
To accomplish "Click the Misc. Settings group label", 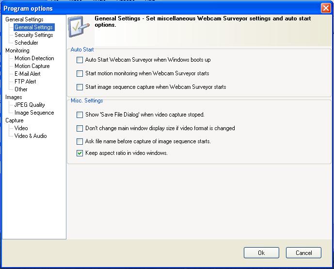I will (x=87, y=101).
